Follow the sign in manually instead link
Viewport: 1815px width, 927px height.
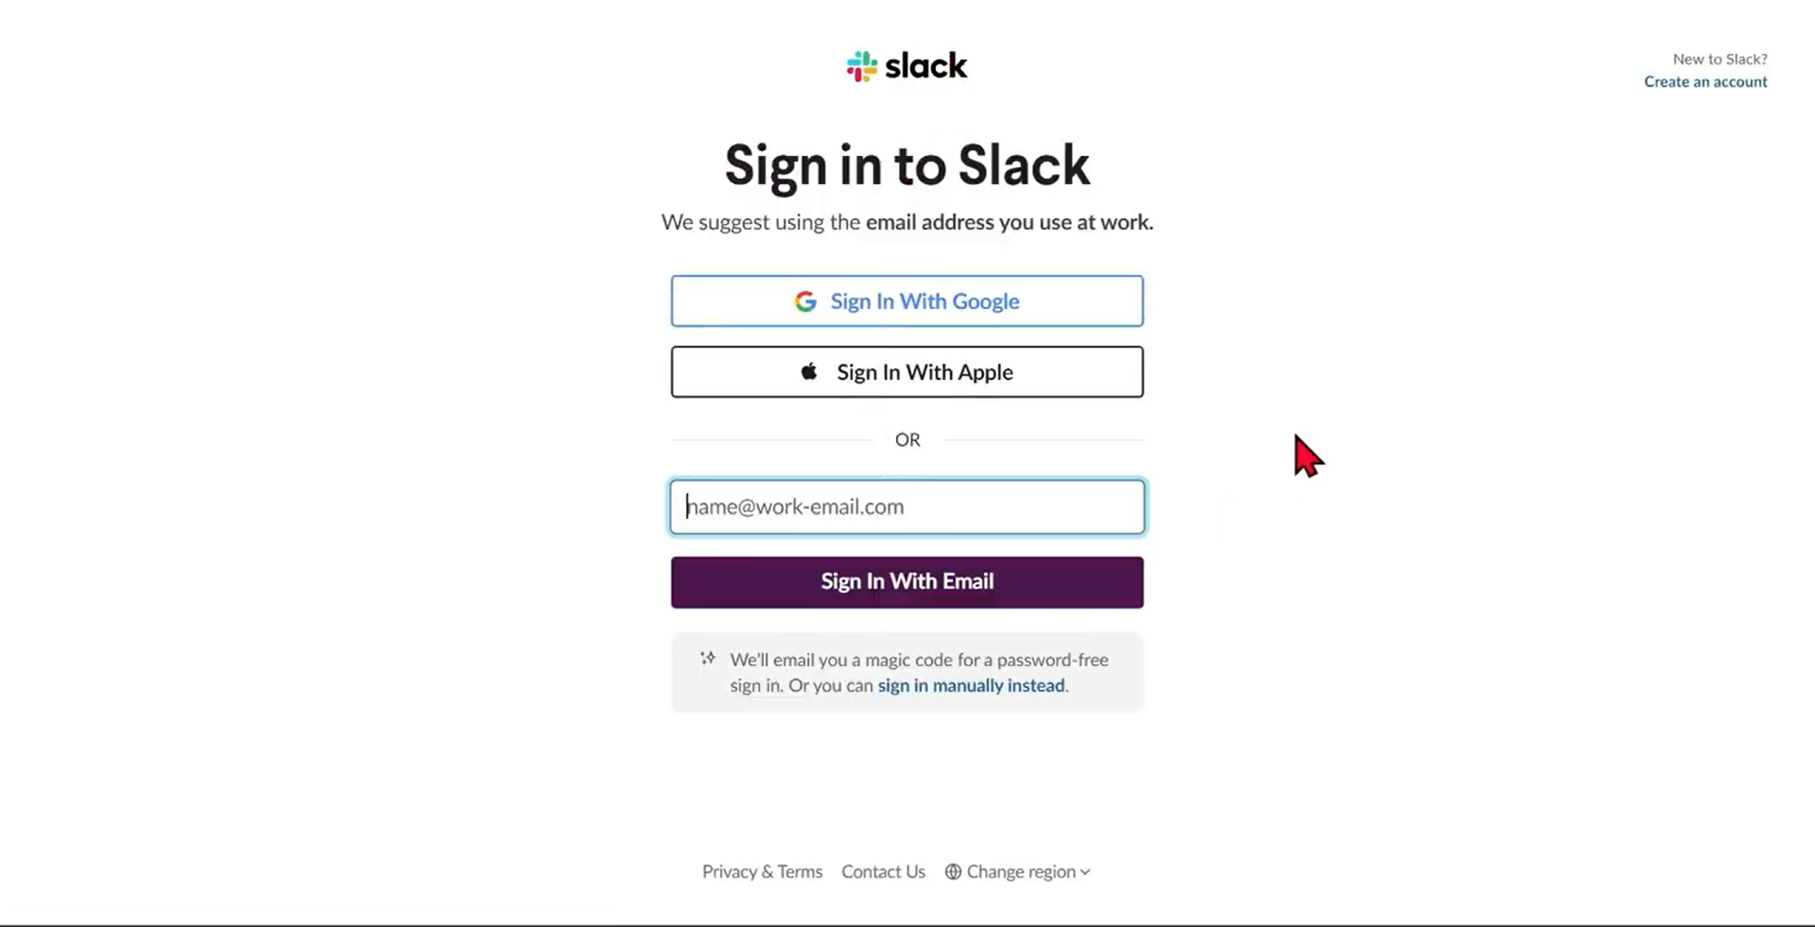(x=971, y=685)
